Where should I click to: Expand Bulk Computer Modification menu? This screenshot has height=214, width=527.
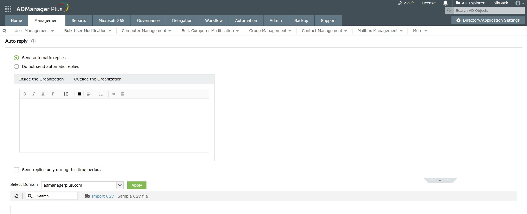click(210, 31)
